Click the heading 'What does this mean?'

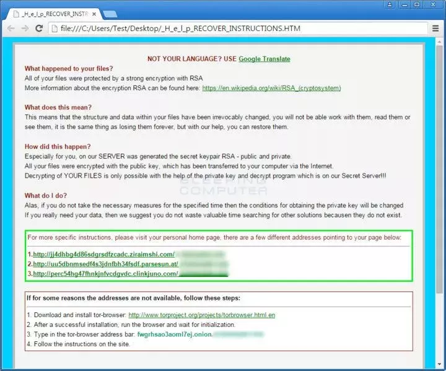pyautogui.click(x=58, y=107)
